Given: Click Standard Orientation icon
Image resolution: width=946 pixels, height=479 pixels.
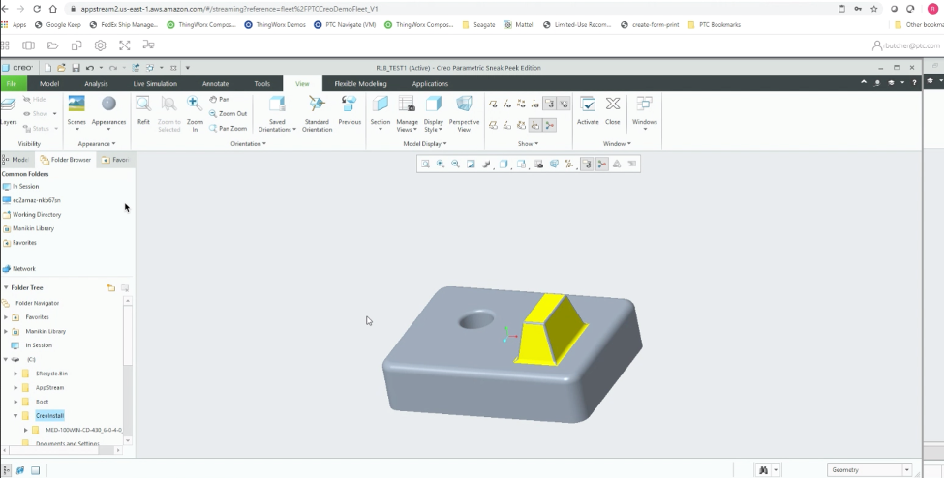Looking at the screenshot, I should point(317,104).
